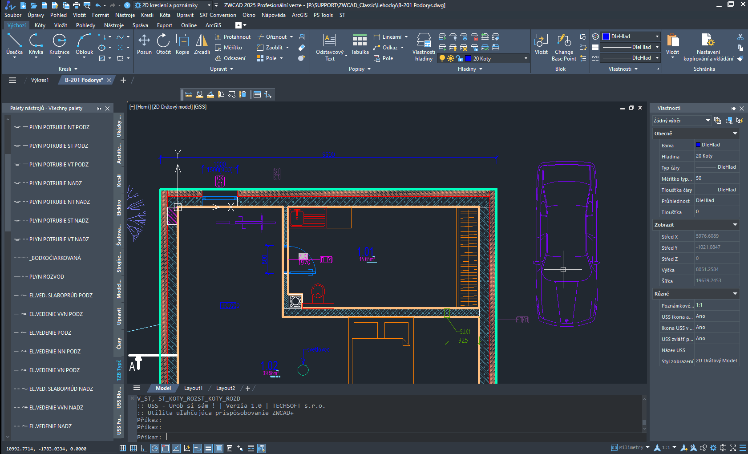Image resolution: width=748 pixels, height=454 pixels.
Task: Expand the Žádný výběr selection dropdown
Action: (x=708, y=121)
